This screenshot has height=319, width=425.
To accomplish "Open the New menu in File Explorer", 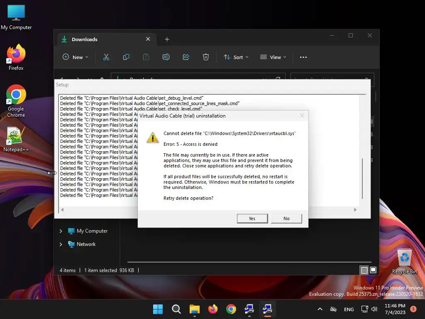I will coord(76,57).
